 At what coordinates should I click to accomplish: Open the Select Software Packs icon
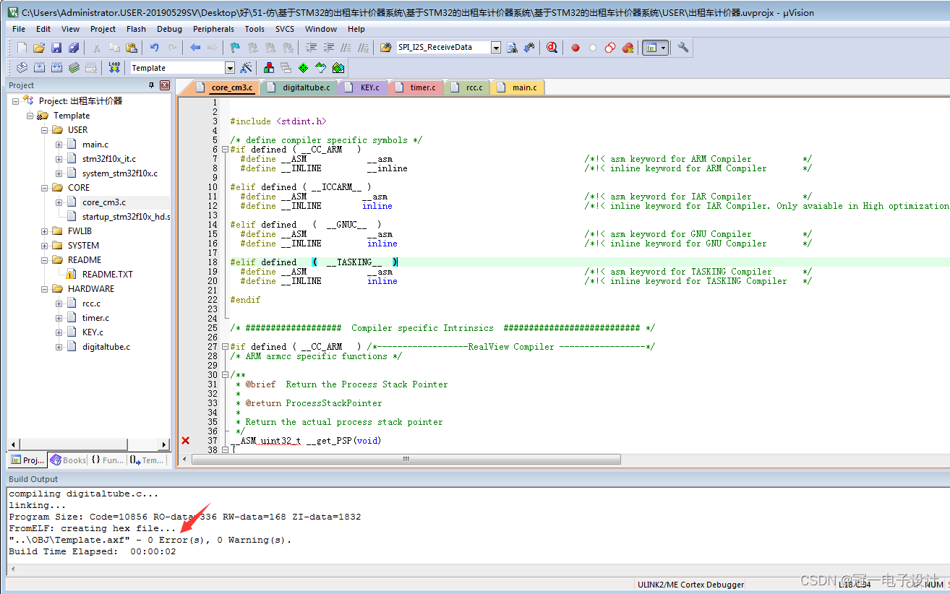[320, 68]
